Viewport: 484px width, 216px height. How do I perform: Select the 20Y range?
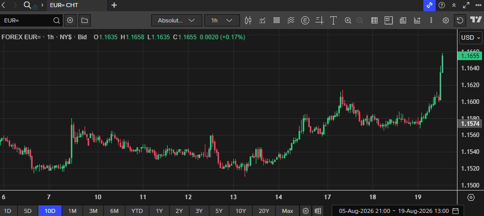[x=264, y=211]
